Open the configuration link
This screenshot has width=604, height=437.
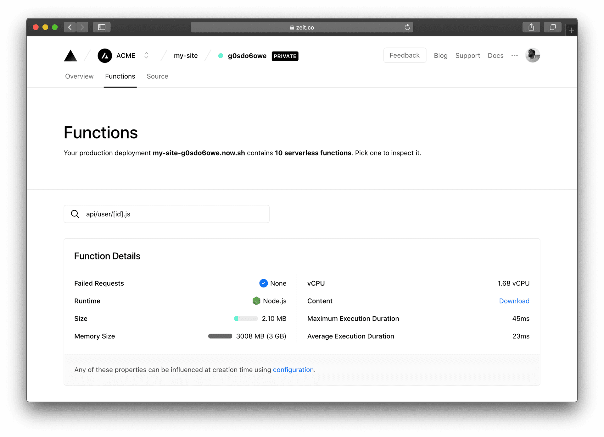(x=293, y=370)
